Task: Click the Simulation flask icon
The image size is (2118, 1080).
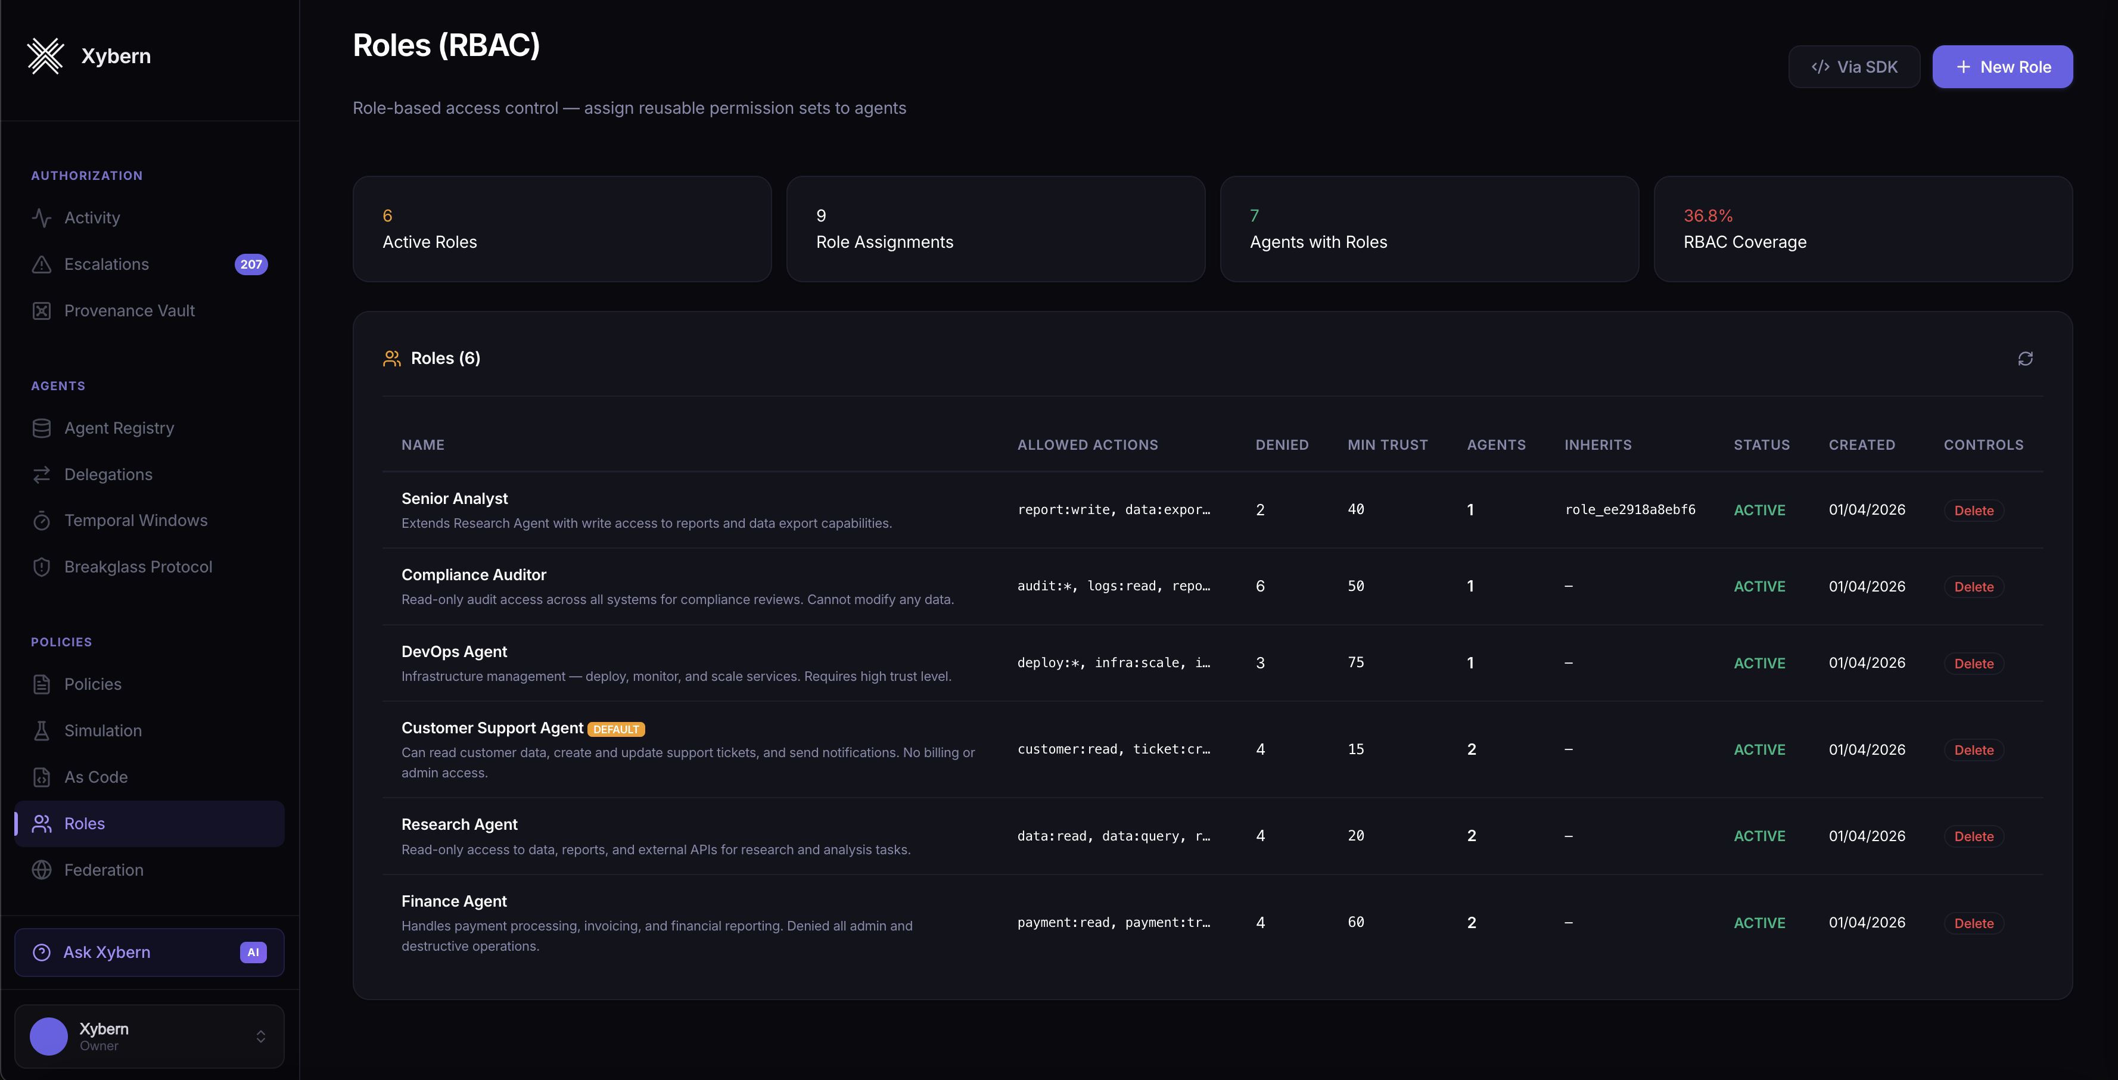Action: click(41, 731)
